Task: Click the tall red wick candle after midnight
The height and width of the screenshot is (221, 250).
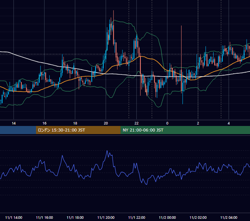Action: [x=182, y=59]
